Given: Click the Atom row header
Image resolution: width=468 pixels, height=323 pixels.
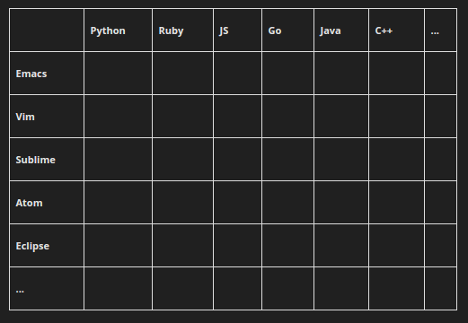Looking at the screenshot, I should [x=47, y=203].
